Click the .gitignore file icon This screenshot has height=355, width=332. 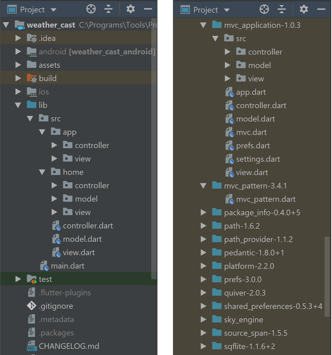point(32,306)
